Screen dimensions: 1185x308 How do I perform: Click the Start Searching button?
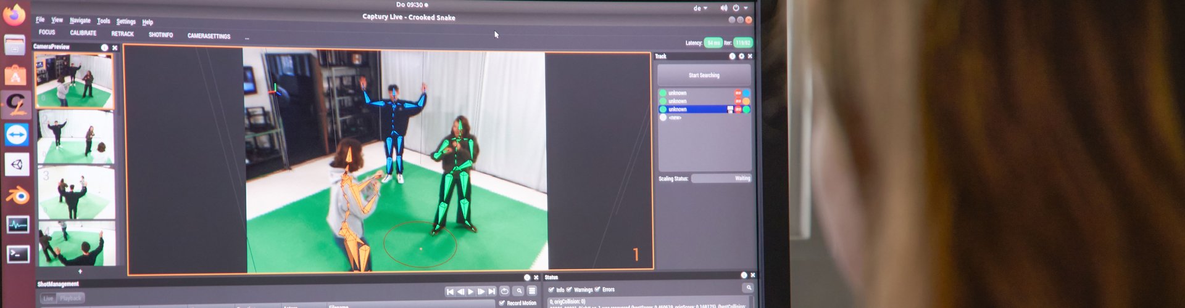point(704,75)
